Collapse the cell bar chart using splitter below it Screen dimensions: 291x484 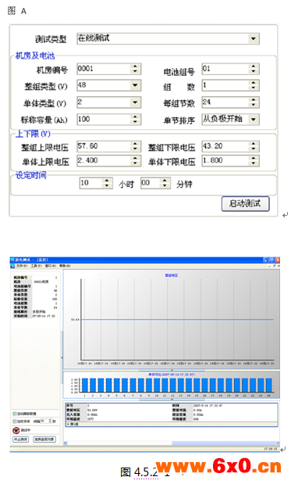(172, 400)
